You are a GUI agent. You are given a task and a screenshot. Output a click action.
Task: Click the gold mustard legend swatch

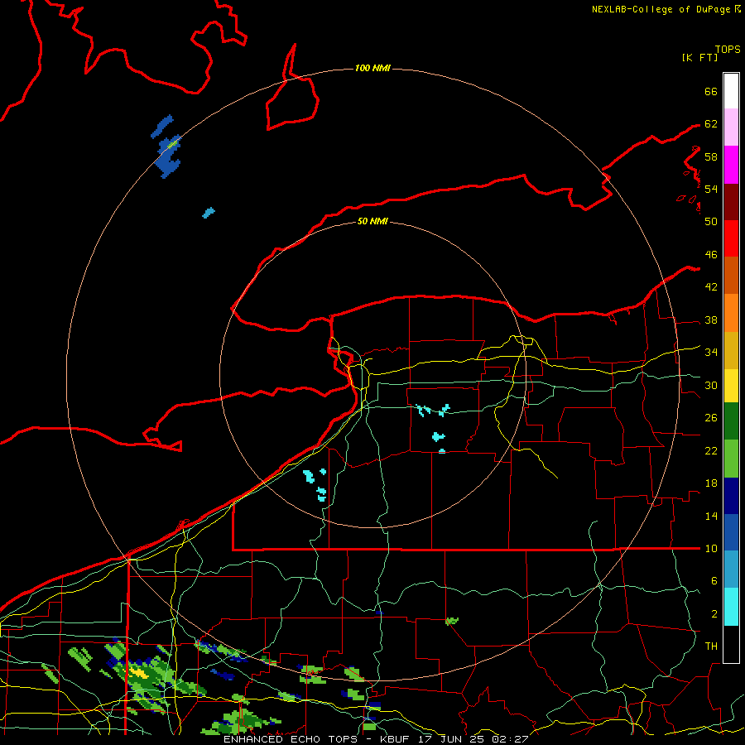pos(731,350)
